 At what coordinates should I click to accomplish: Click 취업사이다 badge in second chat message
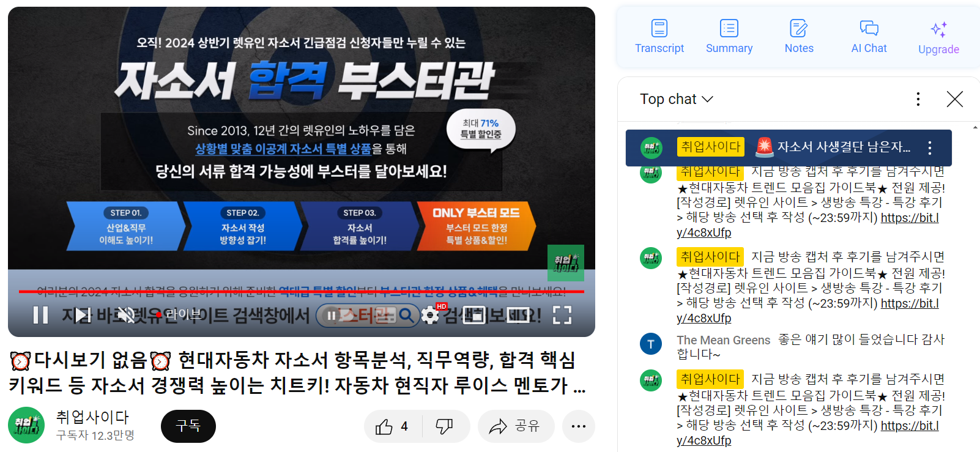(x=710, y=257)
